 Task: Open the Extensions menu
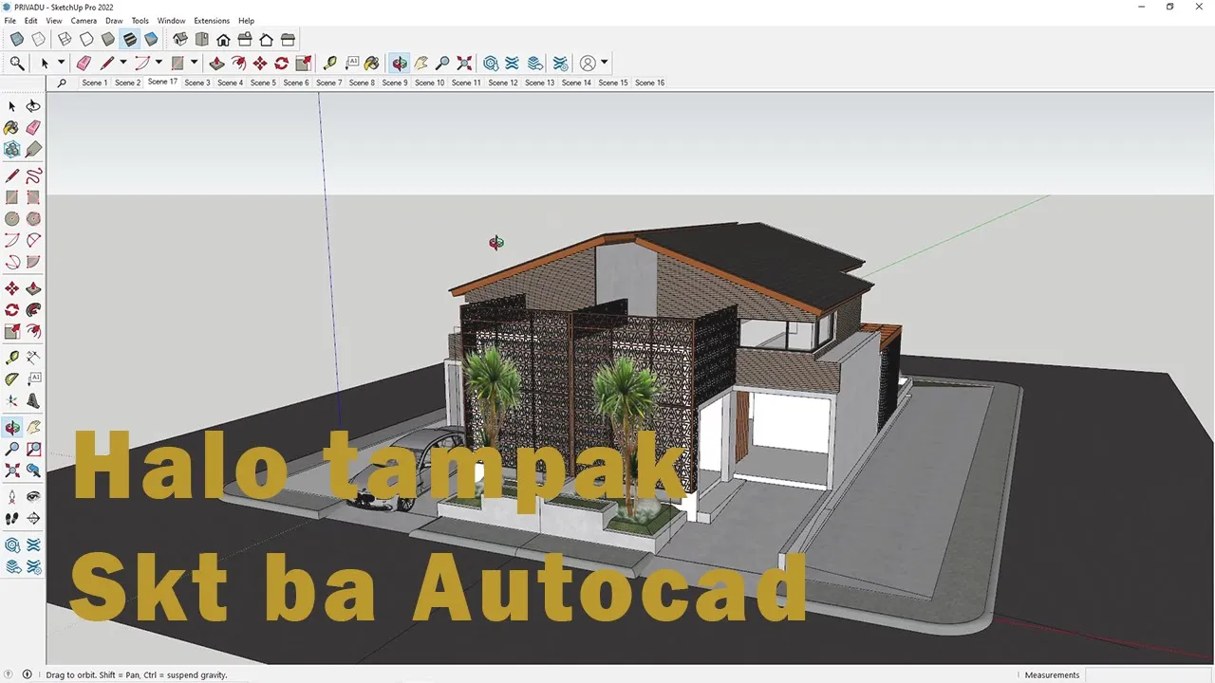[x=212, y=21]
